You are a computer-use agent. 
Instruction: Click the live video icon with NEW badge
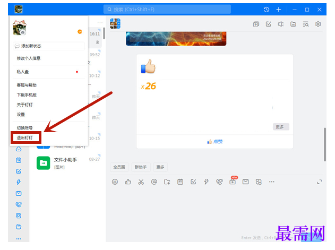[233, 182]
